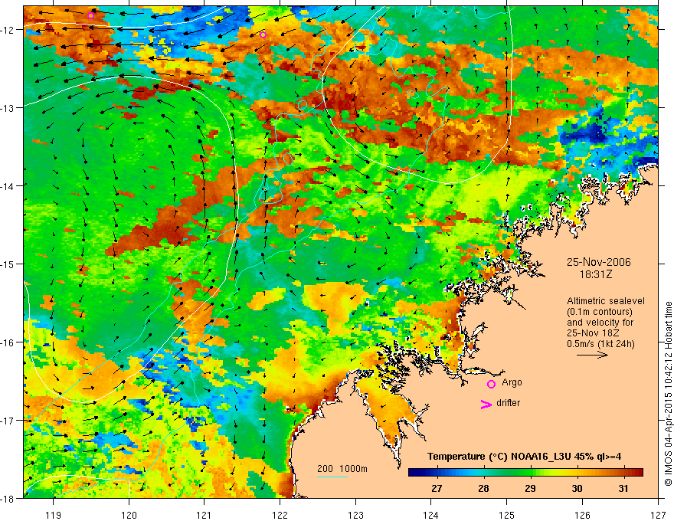The image size is (674, 521).
Task: Click the '28' color bar tick label
Action: (x=483, y=488)
